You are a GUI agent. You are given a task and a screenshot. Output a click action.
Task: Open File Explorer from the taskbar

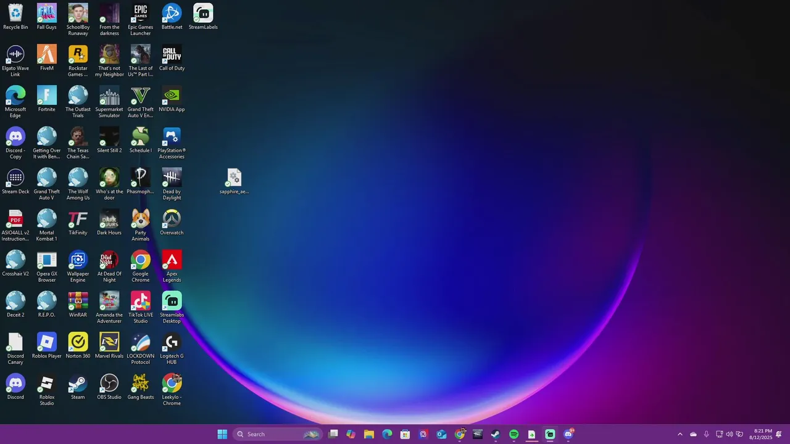point(369,434)
